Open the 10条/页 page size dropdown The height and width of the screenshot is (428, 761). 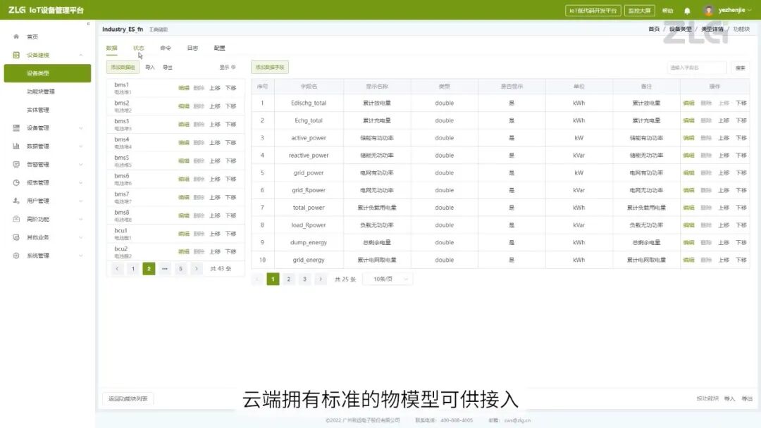[x=388, y=279]
